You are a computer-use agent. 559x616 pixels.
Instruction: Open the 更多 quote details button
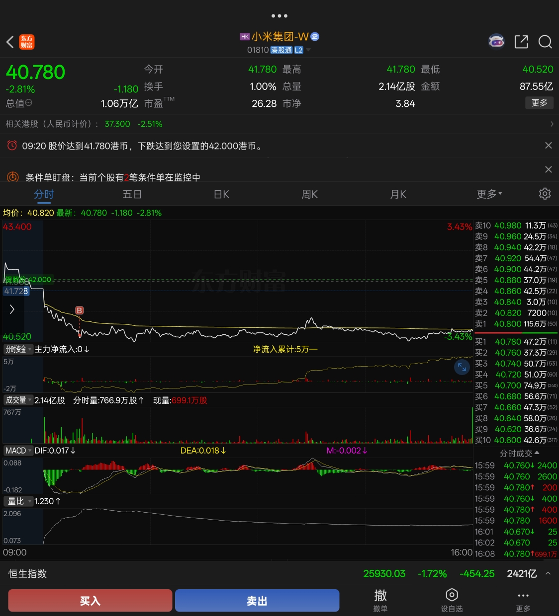pyautogui.click(x=539, y=103)
